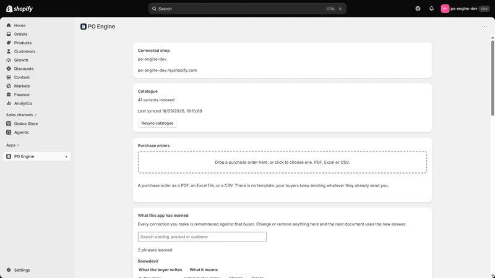Expand the Apps section
Screen dimensions: 495x278
tap(12, 145)
